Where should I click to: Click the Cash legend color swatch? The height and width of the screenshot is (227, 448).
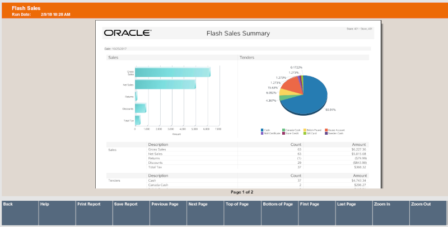point(262,130)
